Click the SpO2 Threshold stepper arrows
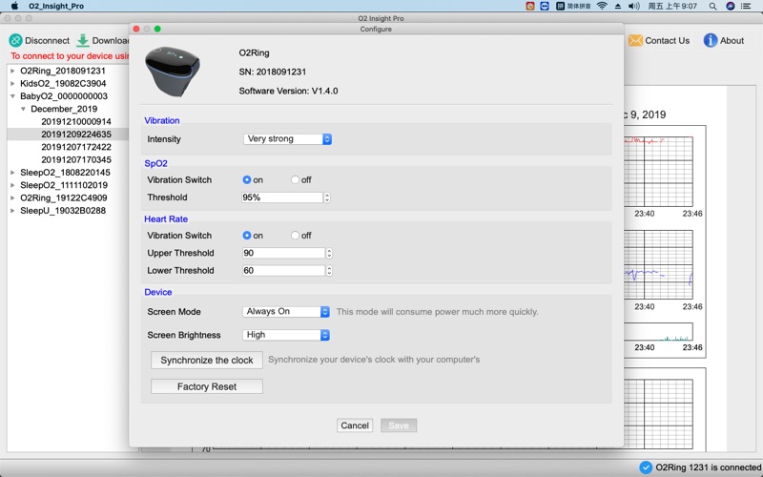The image size is (763, 477). 327,197
